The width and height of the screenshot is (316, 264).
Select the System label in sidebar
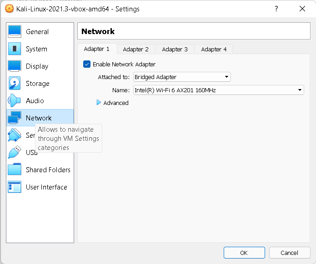(36, 49)
